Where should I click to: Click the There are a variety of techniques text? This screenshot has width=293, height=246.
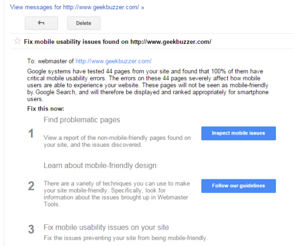pyautogui.click(x=117, y=194)
